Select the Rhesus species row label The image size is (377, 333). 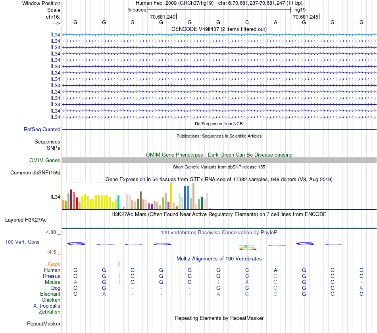click(52, 276)
